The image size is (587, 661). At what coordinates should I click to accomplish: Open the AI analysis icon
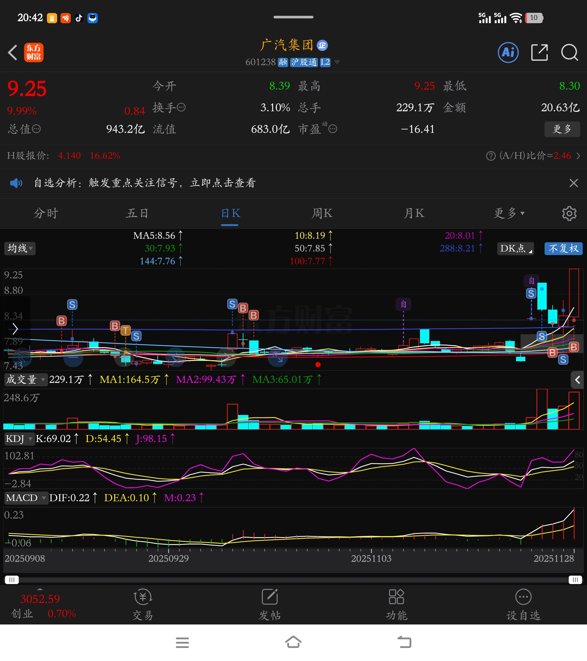coord(508,53)
